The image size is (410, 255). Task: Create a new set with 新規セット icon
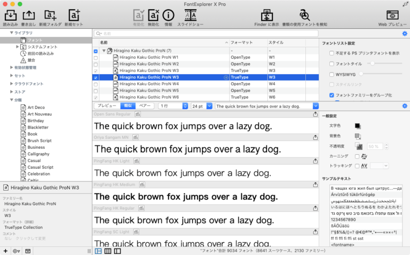[74, 15]
